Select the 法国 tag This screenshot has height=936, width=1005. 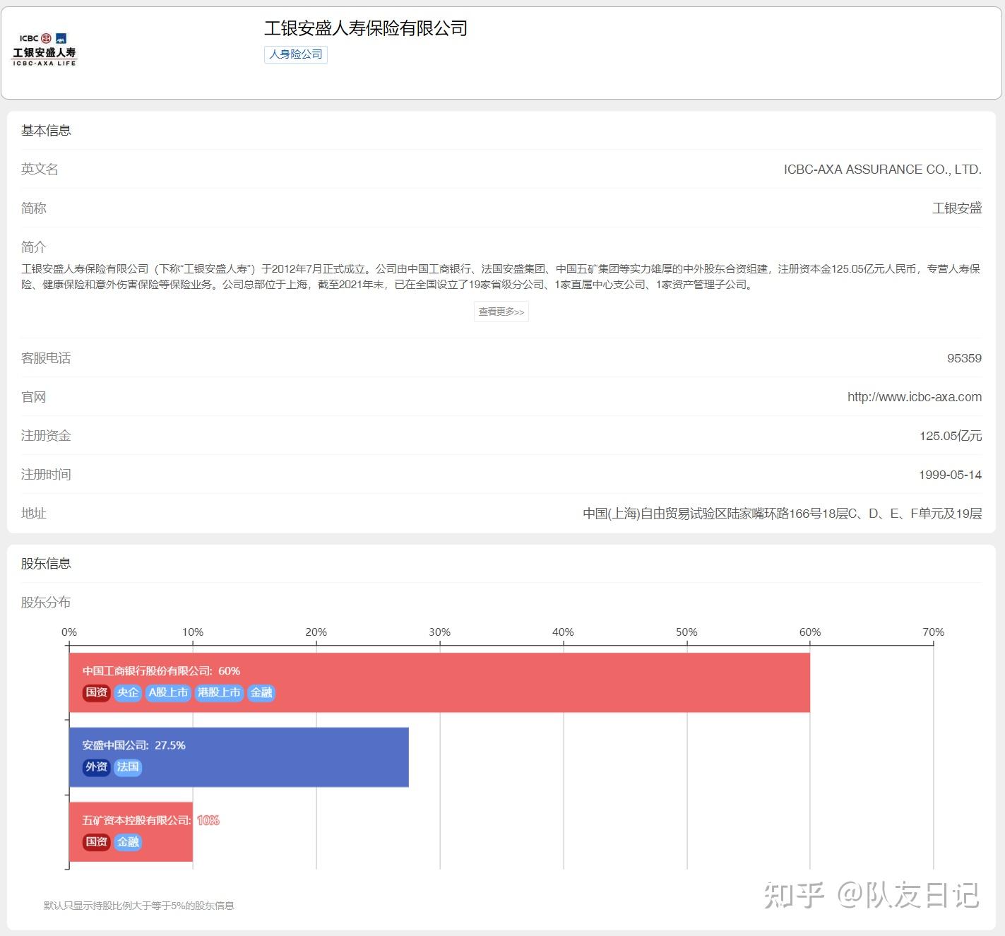pyautogui.click(x=128, y=767)
